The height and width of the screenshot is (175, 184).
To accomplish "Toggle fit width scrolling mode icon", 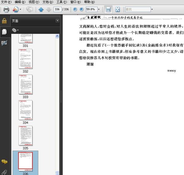I will coord(108,9).
